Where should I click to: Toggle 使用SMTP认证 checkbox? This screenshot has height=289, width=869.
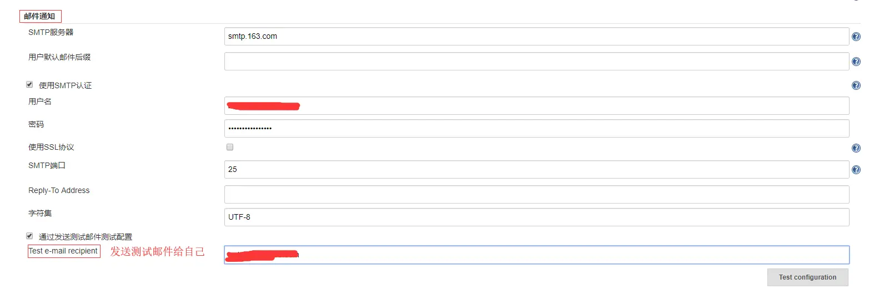coord(29,85)
